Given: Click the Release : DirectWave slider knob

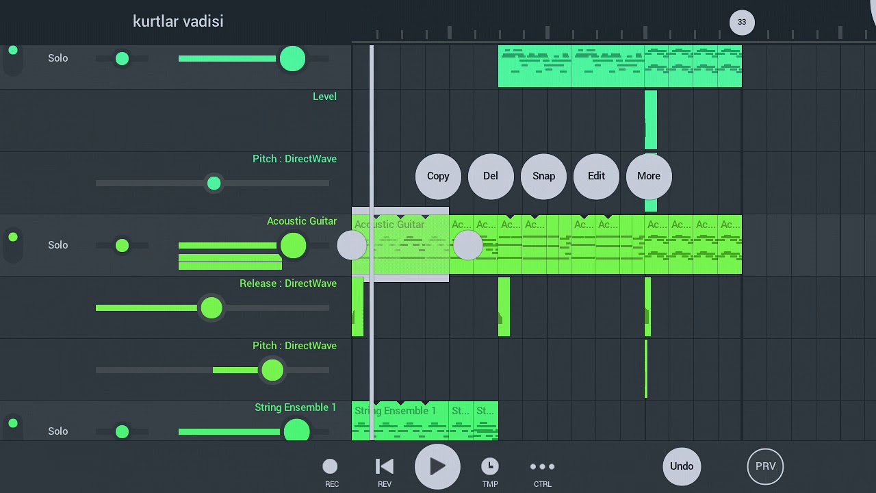Looking at the screenshot, I should point(211,308).
